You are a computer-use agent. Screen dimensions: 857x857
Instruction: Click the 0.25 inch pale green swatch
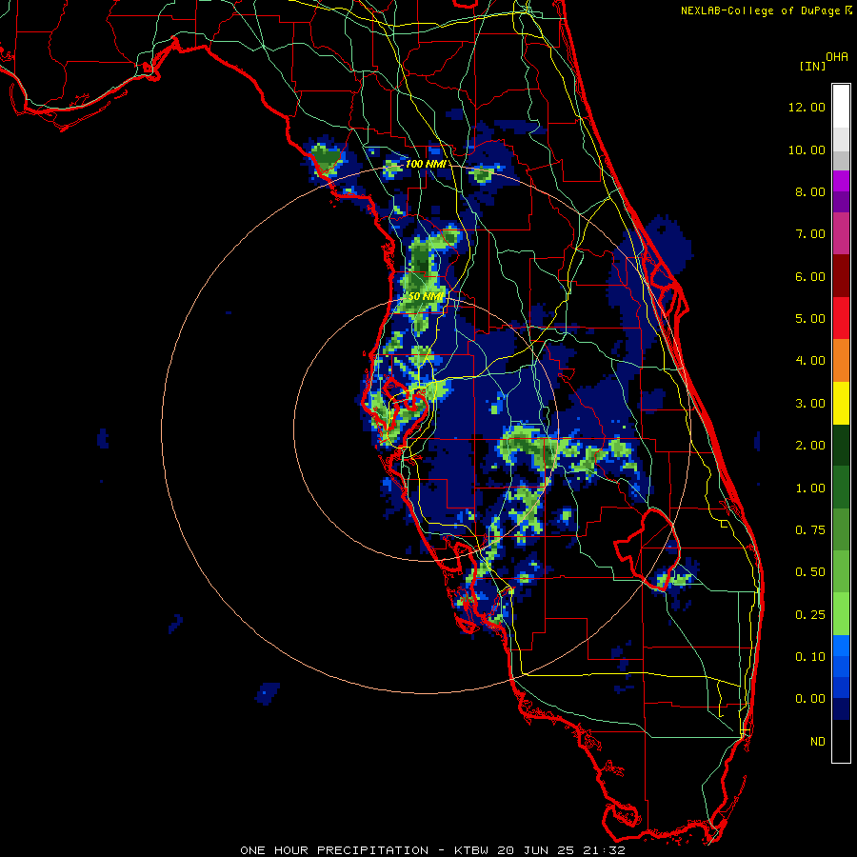click(841, 614)
